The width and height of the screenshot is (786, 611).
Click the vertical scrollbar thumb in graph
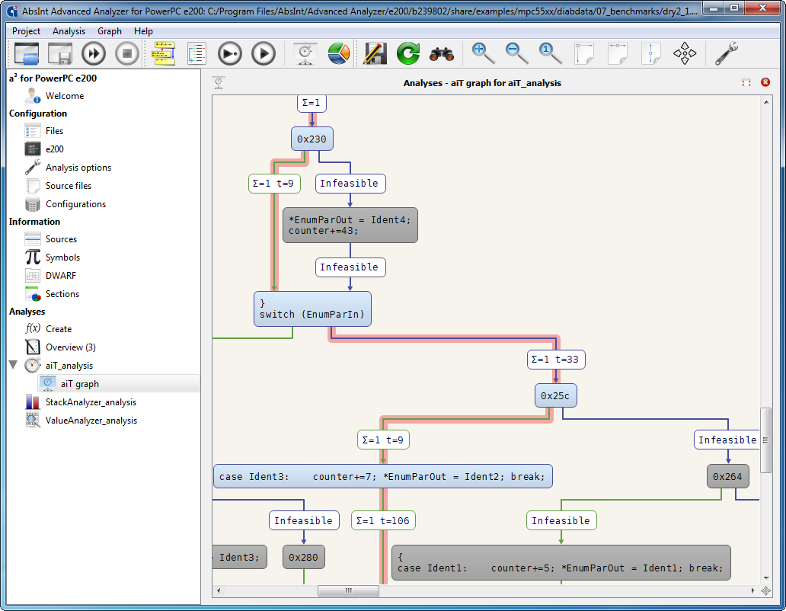pyautogui.click(x=765, y=440)
